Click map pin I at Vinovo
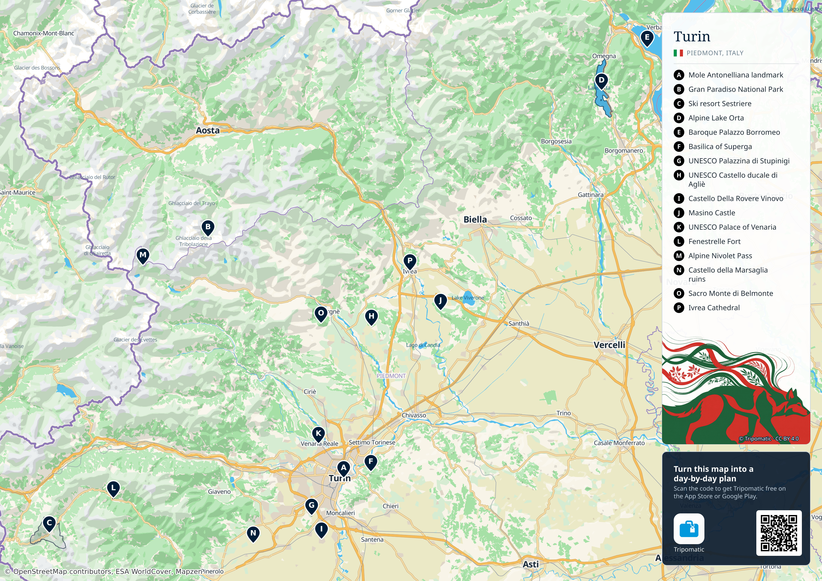The width and height of the screenshot is (822, 581). tap(321, 530)
